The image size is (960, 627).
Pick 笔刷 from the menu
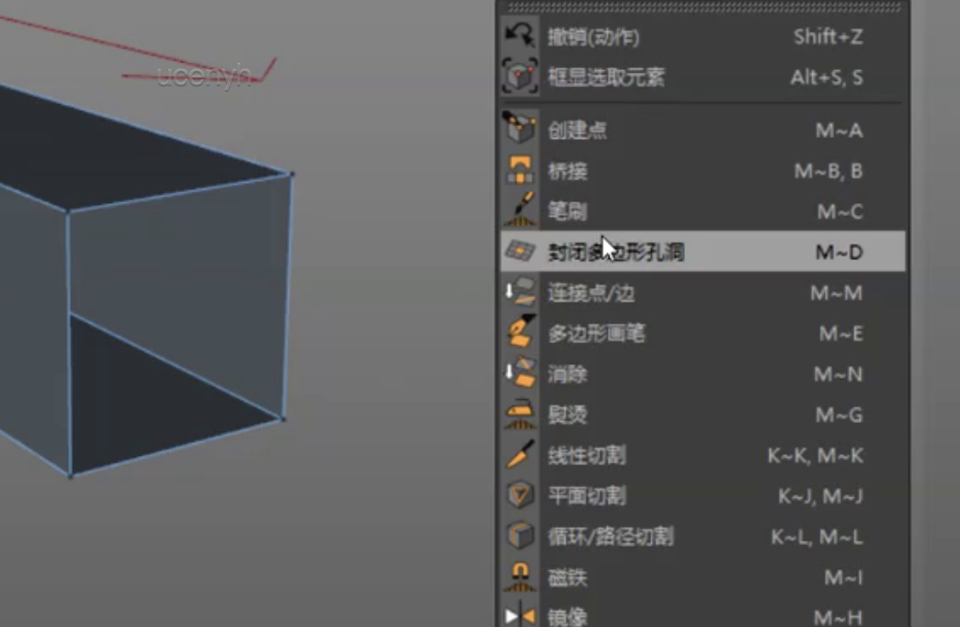pos(703,211)
